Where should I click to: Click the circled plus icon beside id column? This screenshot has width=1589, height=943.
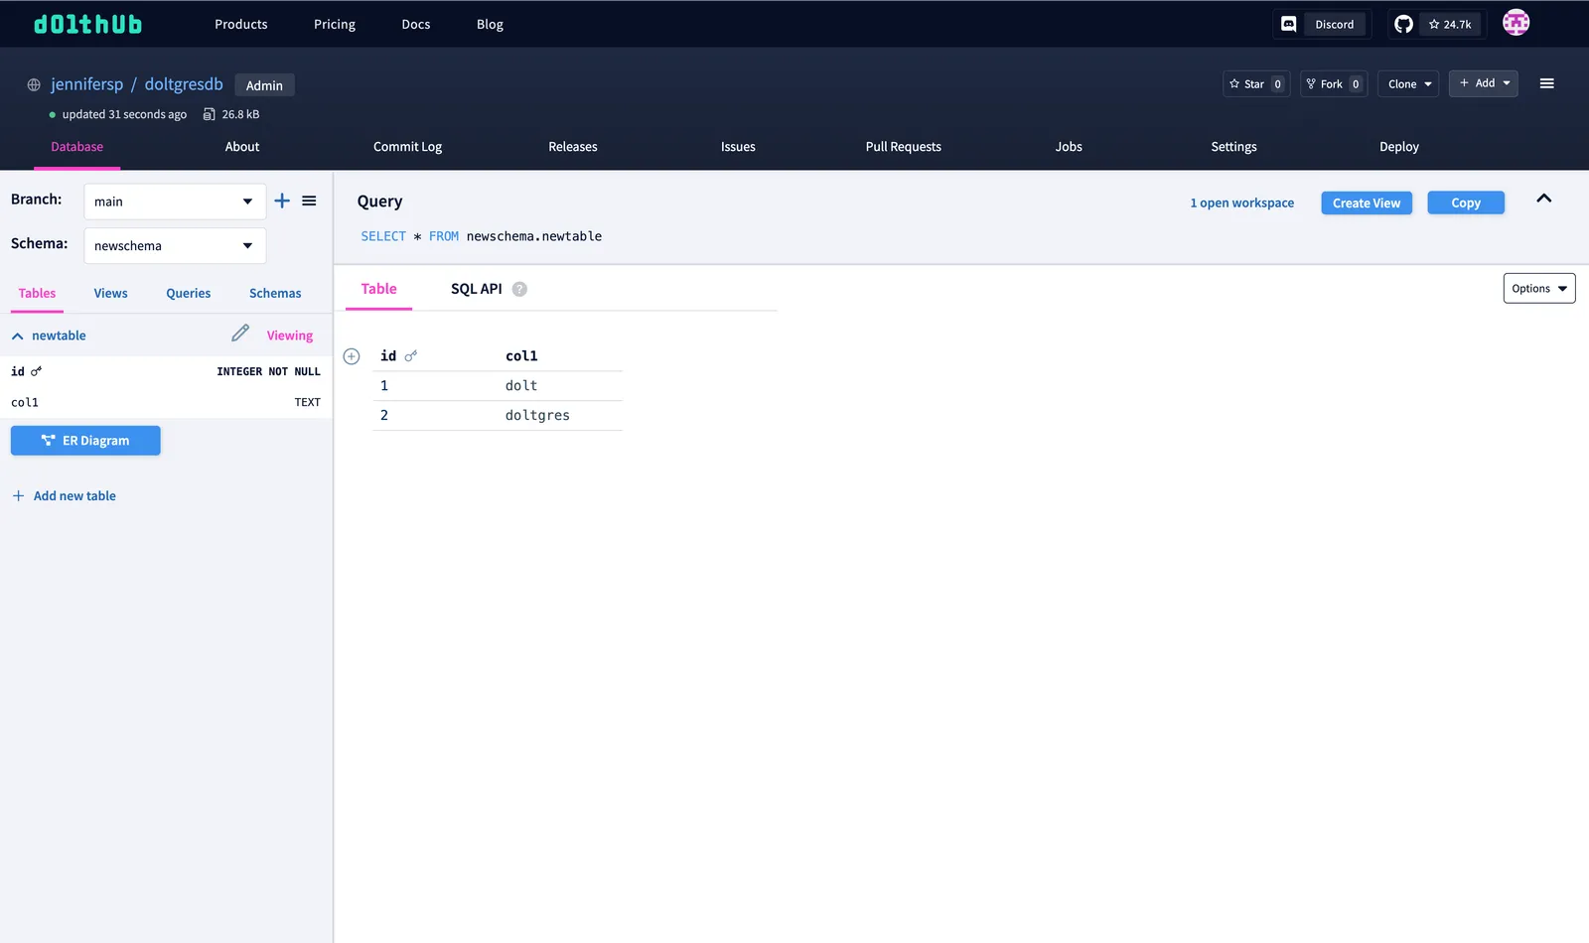(x=352, y=356)
